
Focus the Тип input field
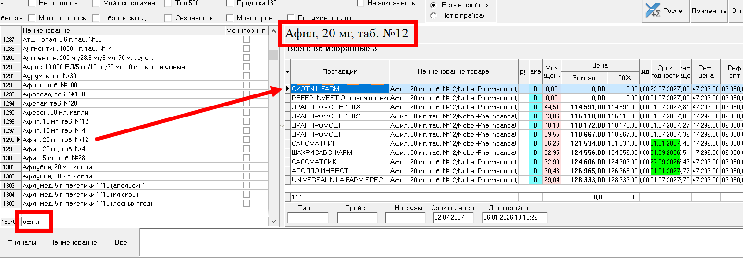click(308, 218)
